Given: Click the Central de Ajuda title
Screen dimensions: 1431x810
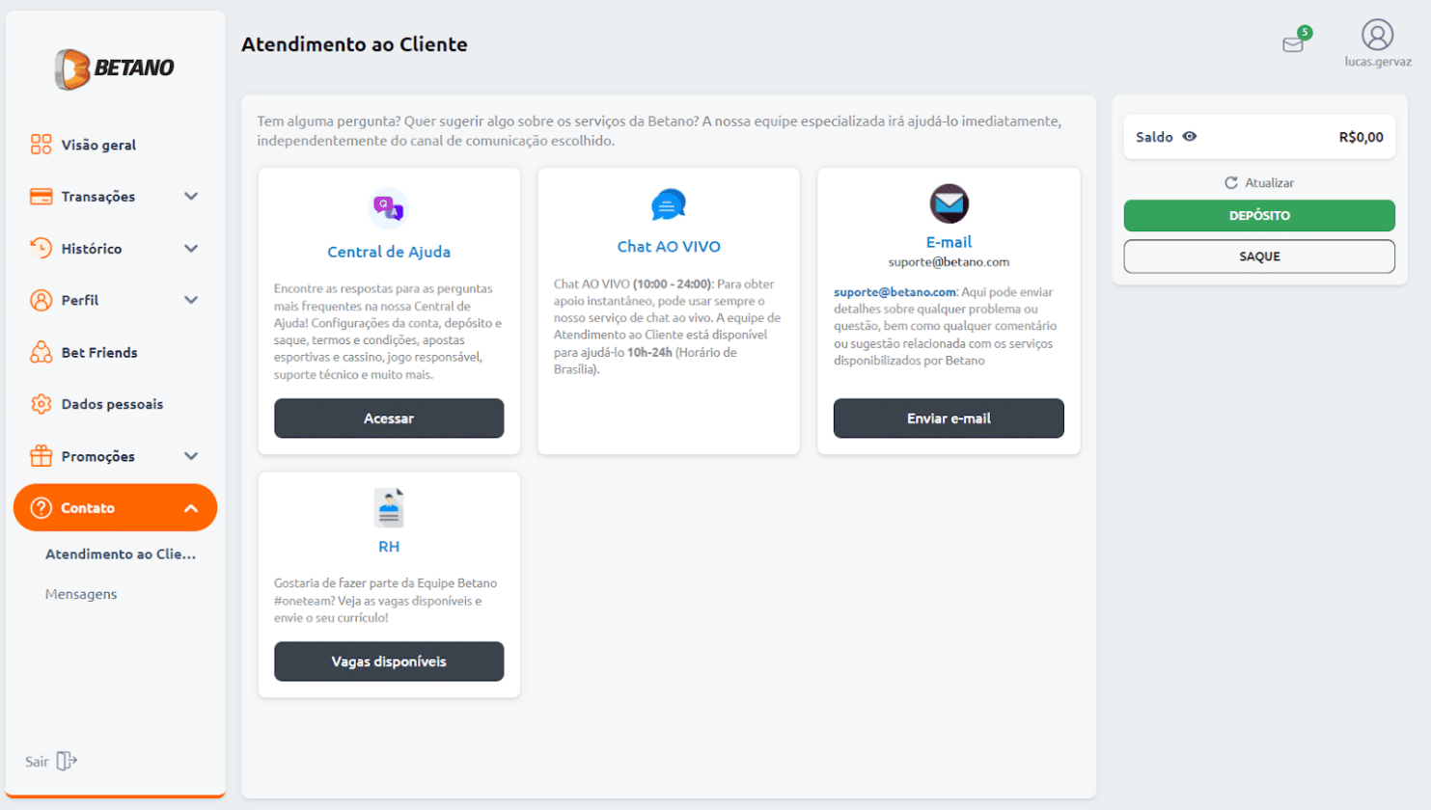Looking at the screenshot, I should pyautogui.click(x=389, y=252).
